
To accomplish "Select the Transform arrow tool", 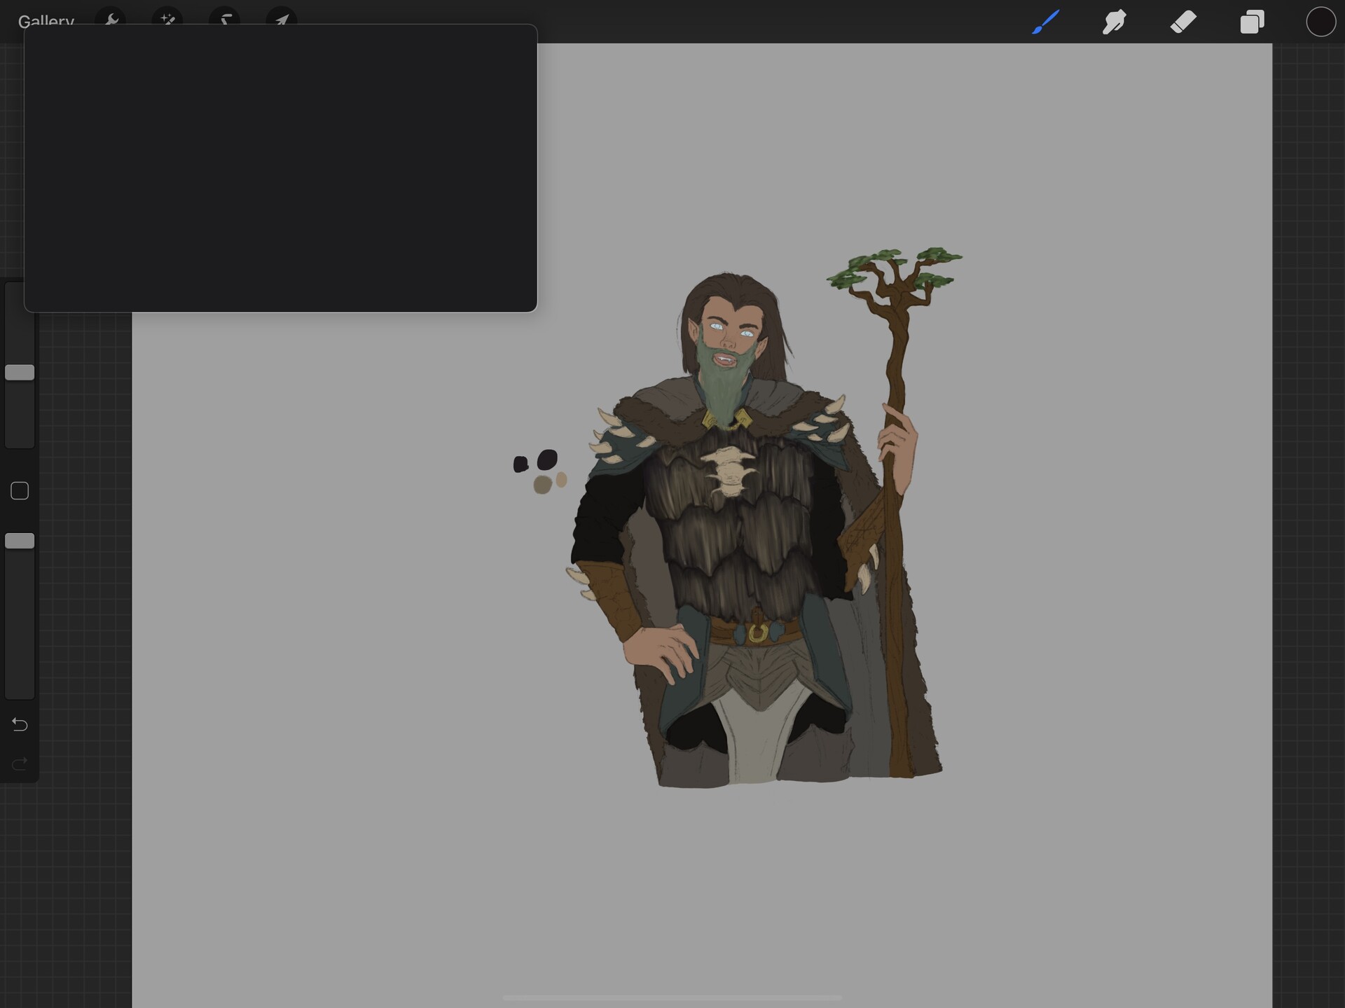I will [282, 21].
